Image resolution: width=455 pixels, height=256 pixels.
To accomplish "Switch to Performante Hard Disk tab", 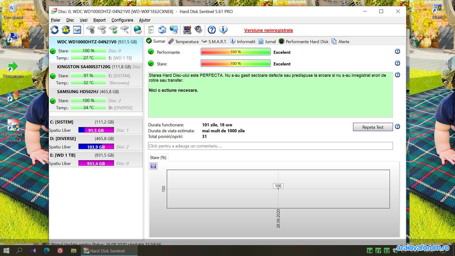I will coord(304,42).
